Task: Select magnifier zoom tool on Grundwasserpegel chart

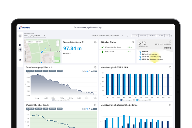Action: tap(87, 71)
